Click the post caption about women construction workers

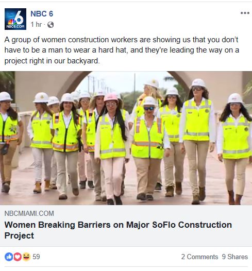click(122, 50)
